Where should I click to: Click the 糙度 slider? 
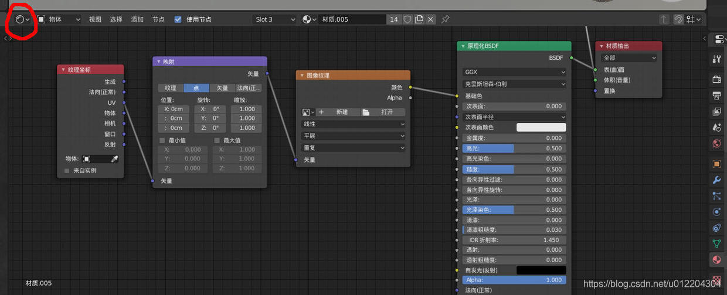(x=514, y=169)
